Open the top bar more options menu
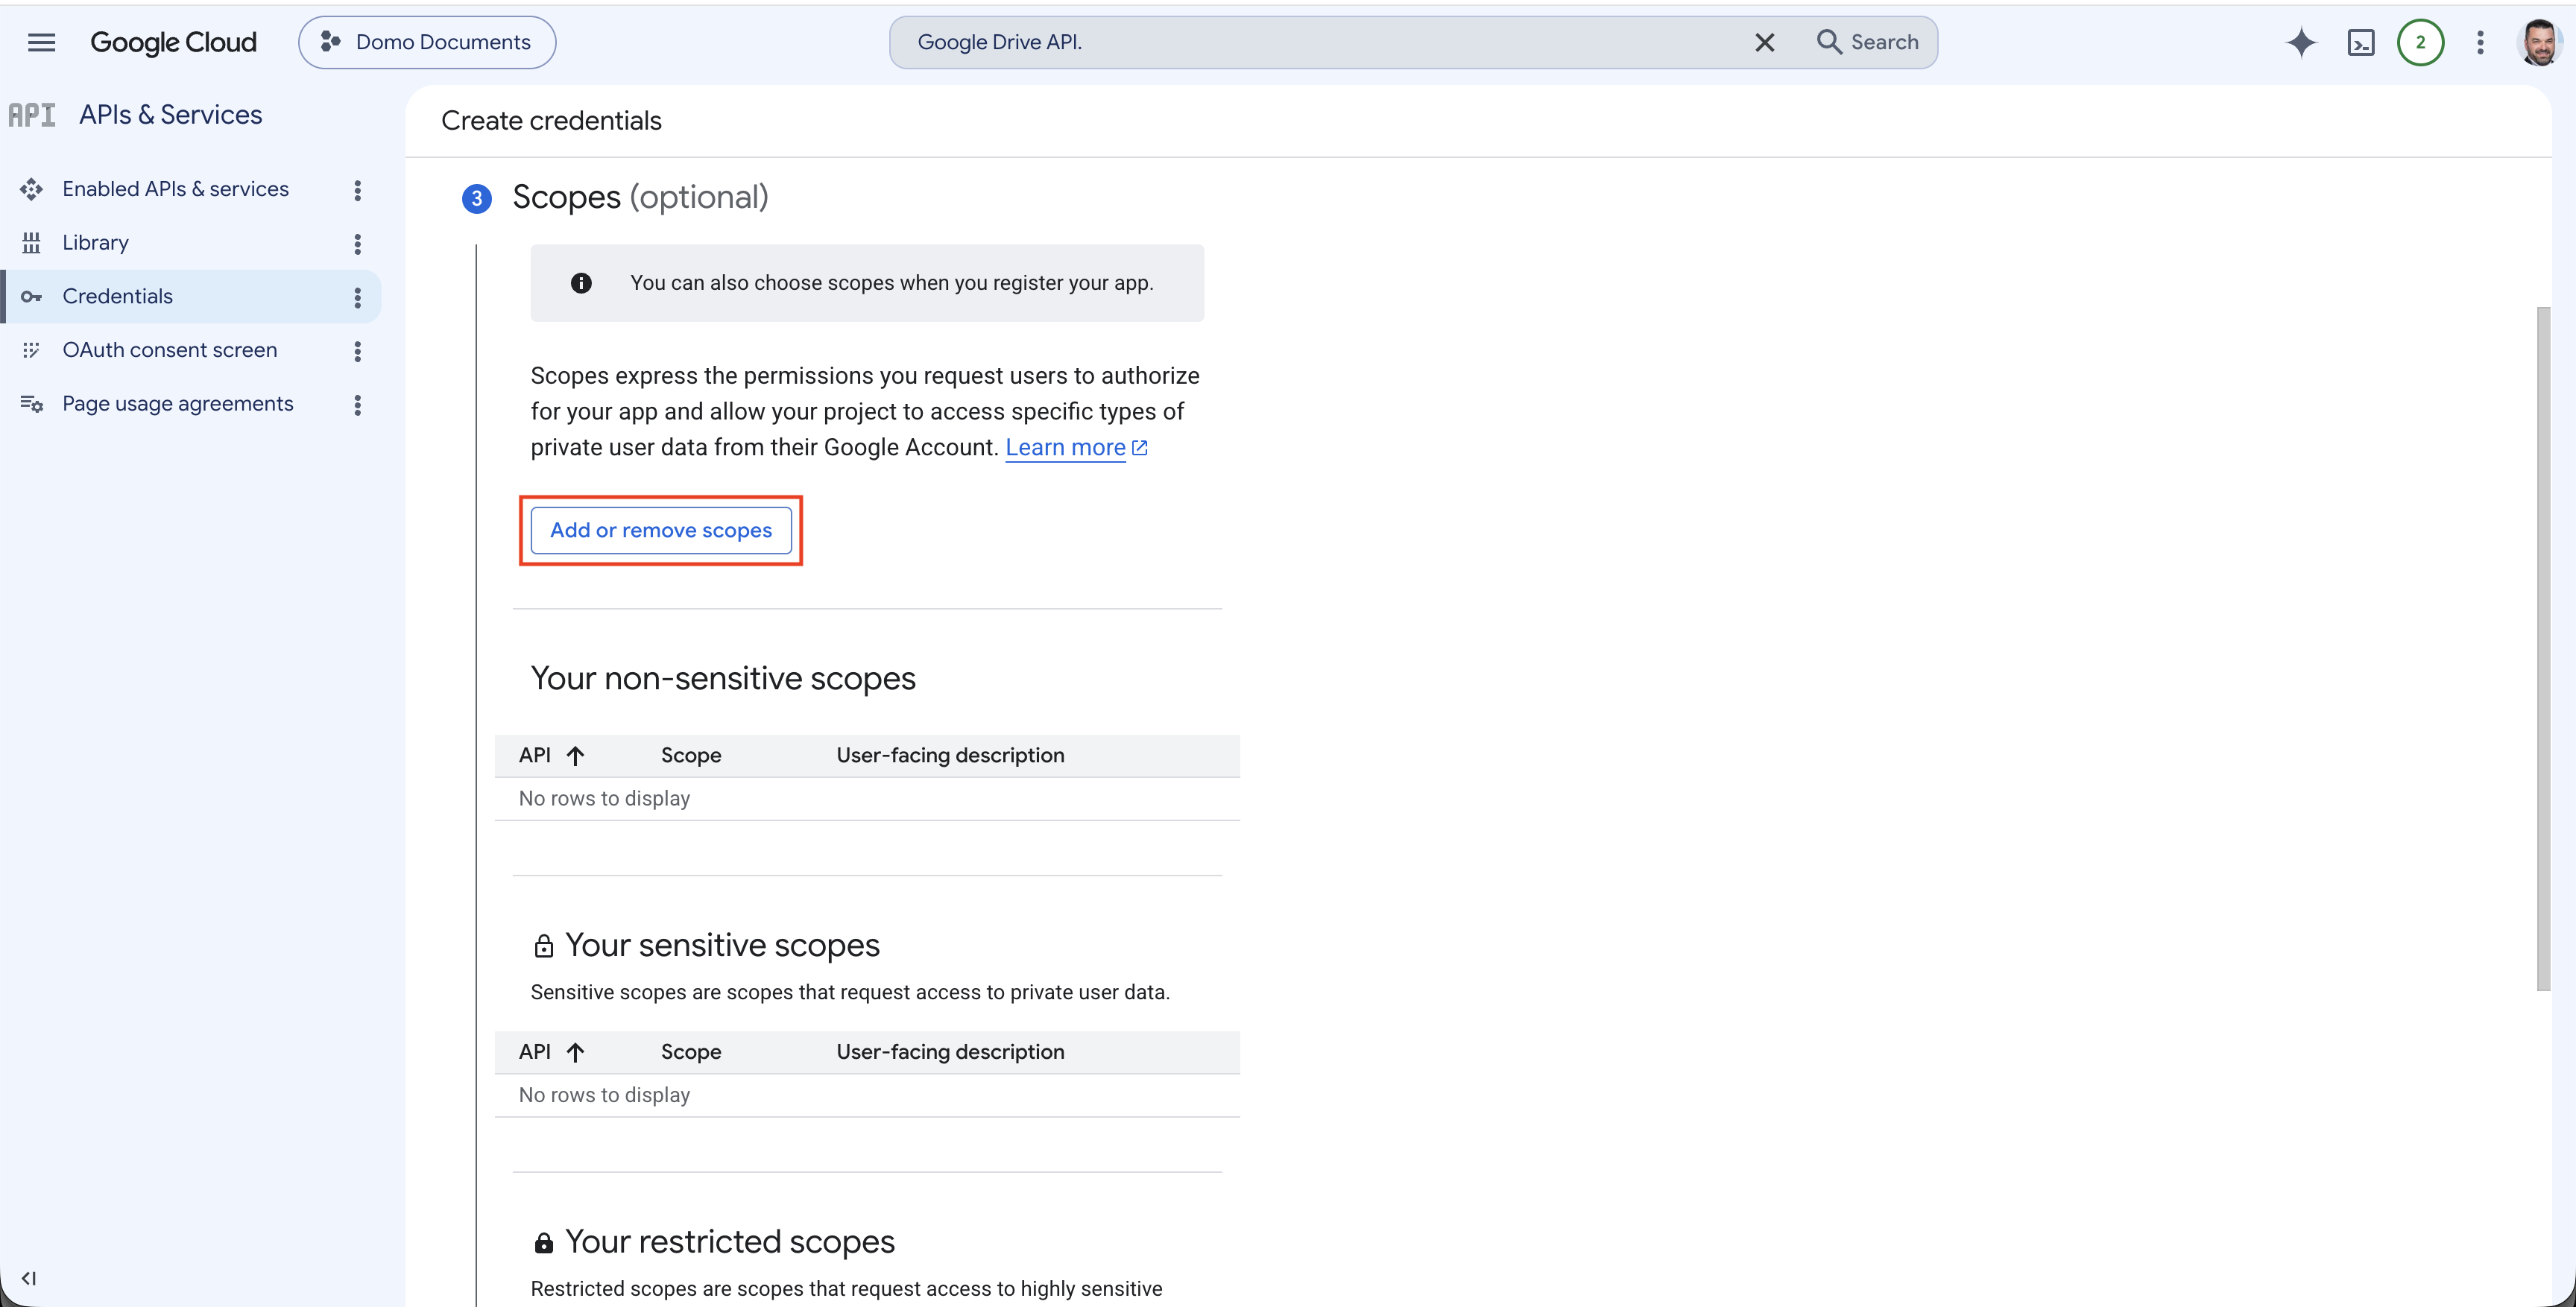Image resolution: width=2576 pixels, height=1307 pixels. tap(2480, 42)
